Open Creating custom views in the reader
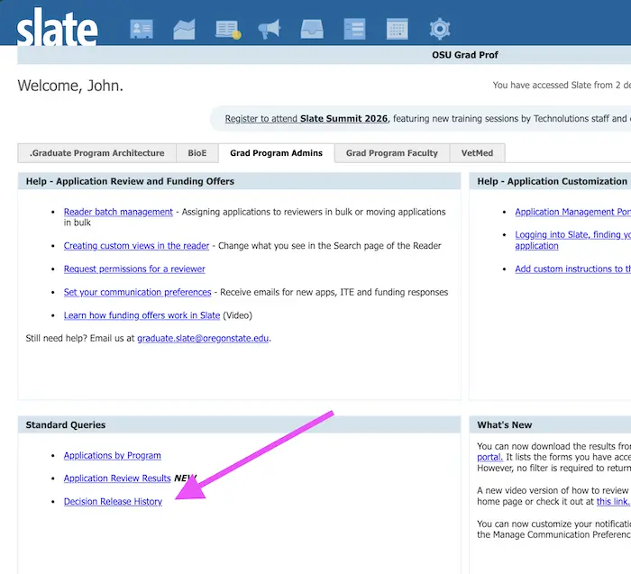This screenshot has height=574, width=631. click(136, 246)
